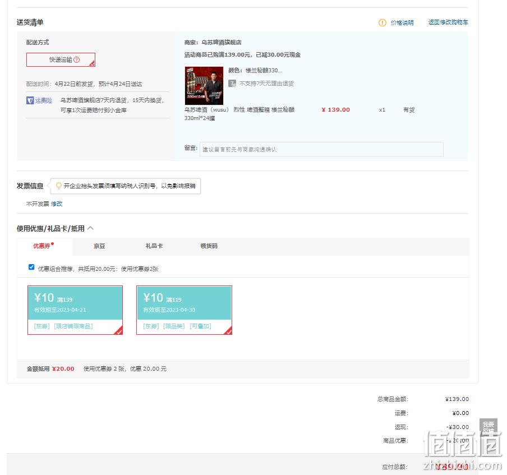Select the ¥10 满139 coupon

click(x=75, y=310)
